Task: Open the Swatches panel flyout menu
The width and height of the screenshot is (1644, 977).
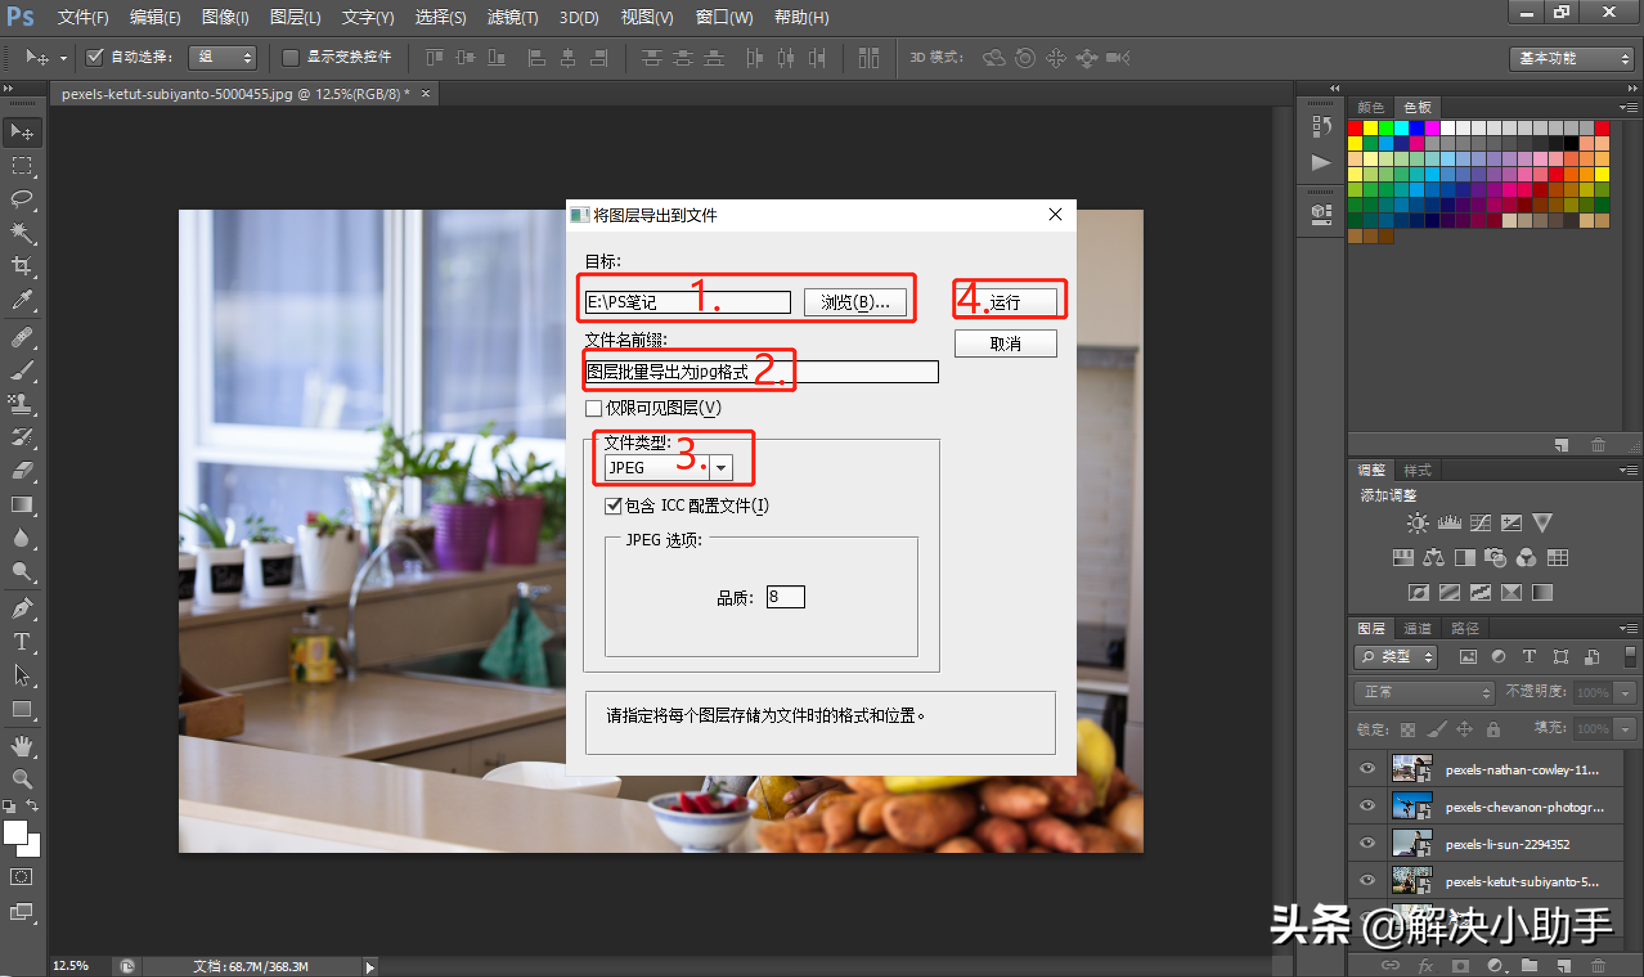Action: pyautogui.click(x=1629, y=107)
